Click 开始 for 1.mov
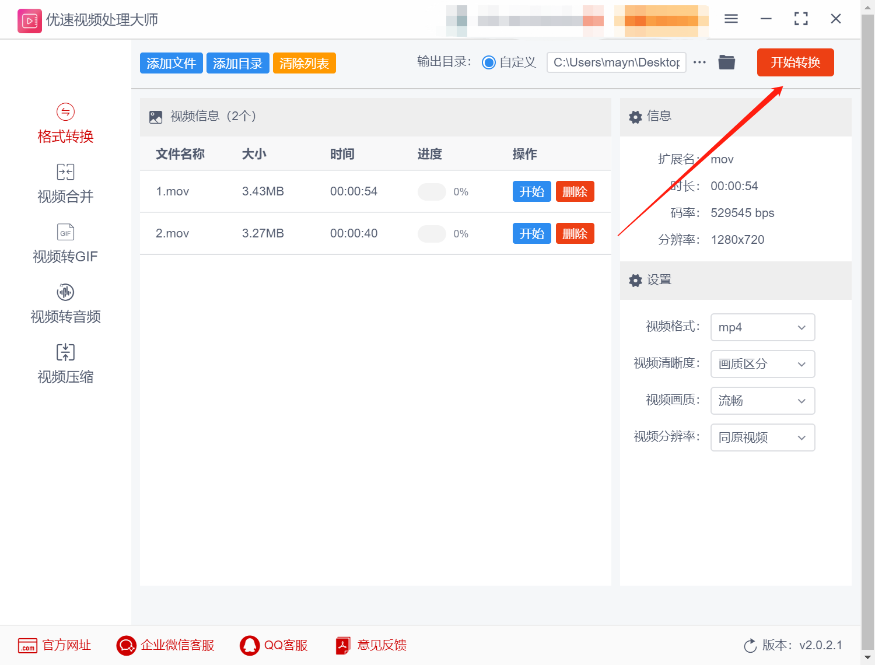 coord(532,191)
